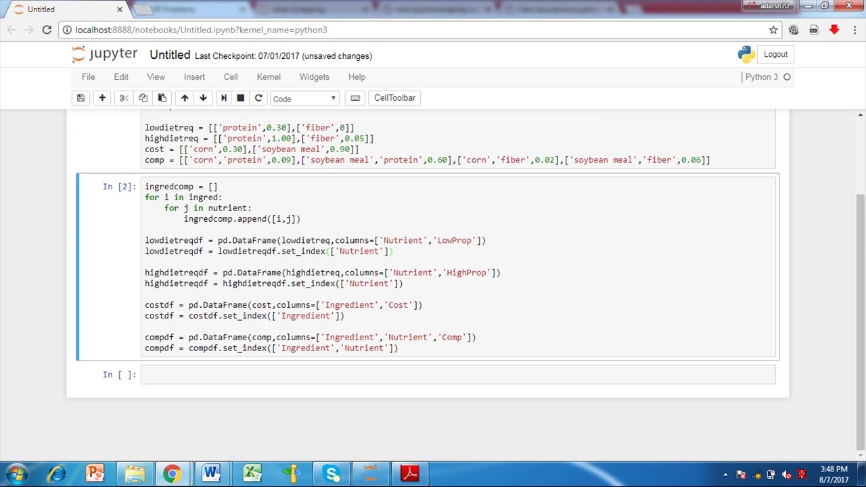Open the File menu

pyautogui.click(x=88, y=77)
